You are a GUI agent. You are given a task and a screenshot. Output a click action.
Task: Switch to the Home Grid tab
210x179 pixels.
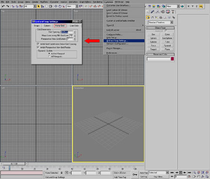click(x=60, y=26)
